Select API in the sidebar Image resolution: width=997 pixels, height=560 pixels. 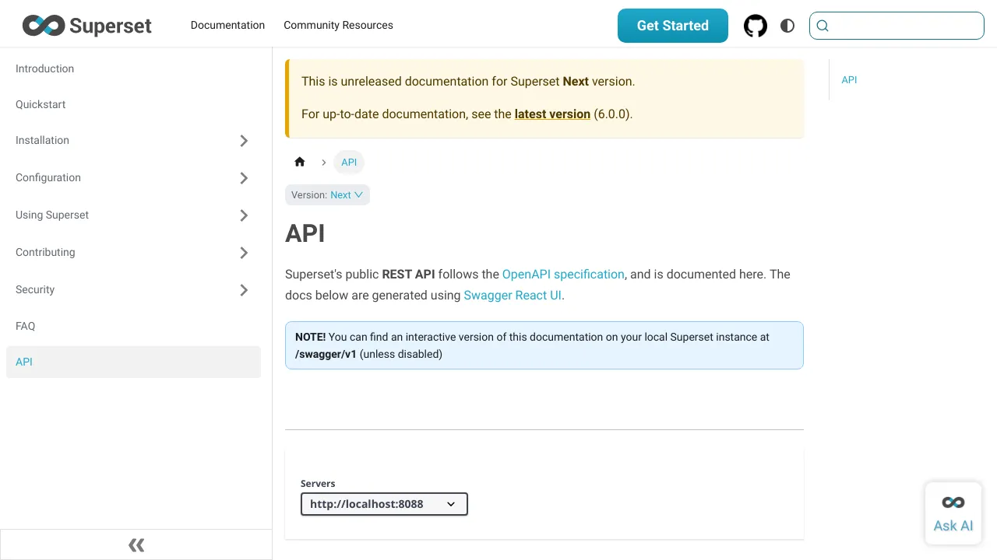point(133,362)
